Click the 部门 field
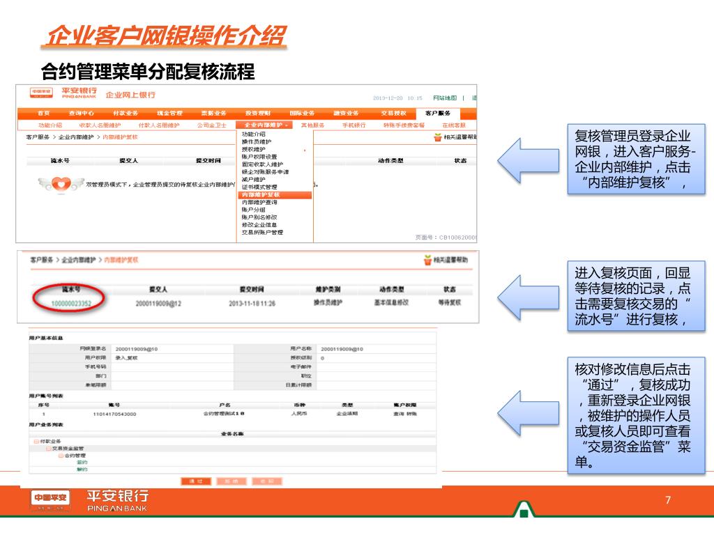 click(172, 375)
